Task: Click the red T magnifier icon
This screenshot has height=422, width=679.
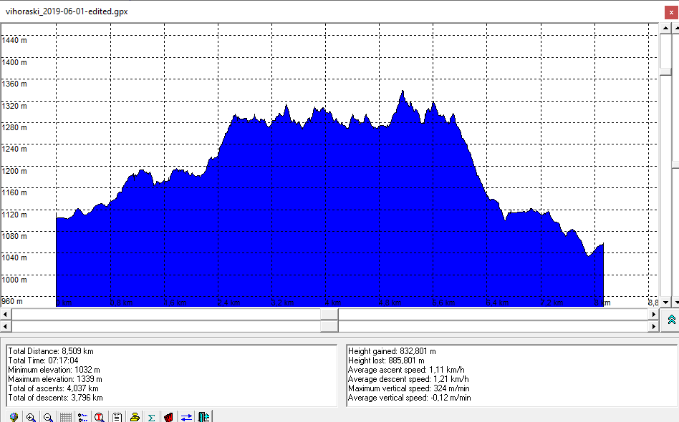Action: click(100, 417)
